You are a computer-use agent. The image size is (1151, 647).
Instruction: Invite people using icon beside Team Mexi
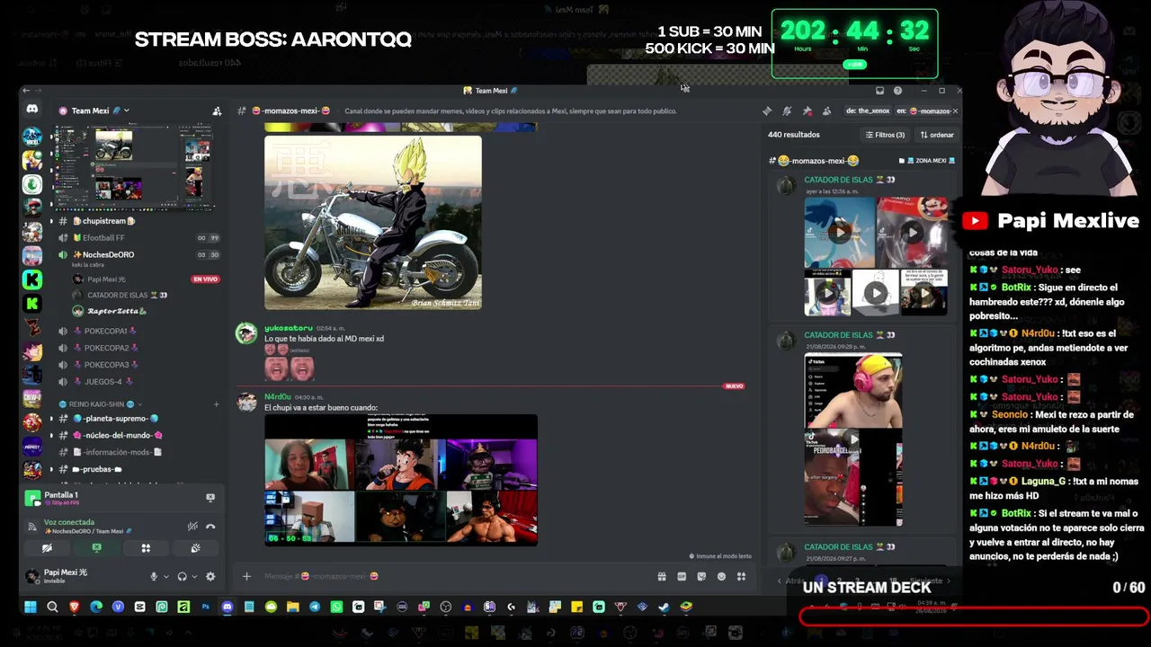pyautogui.click(x=217, y=111)
